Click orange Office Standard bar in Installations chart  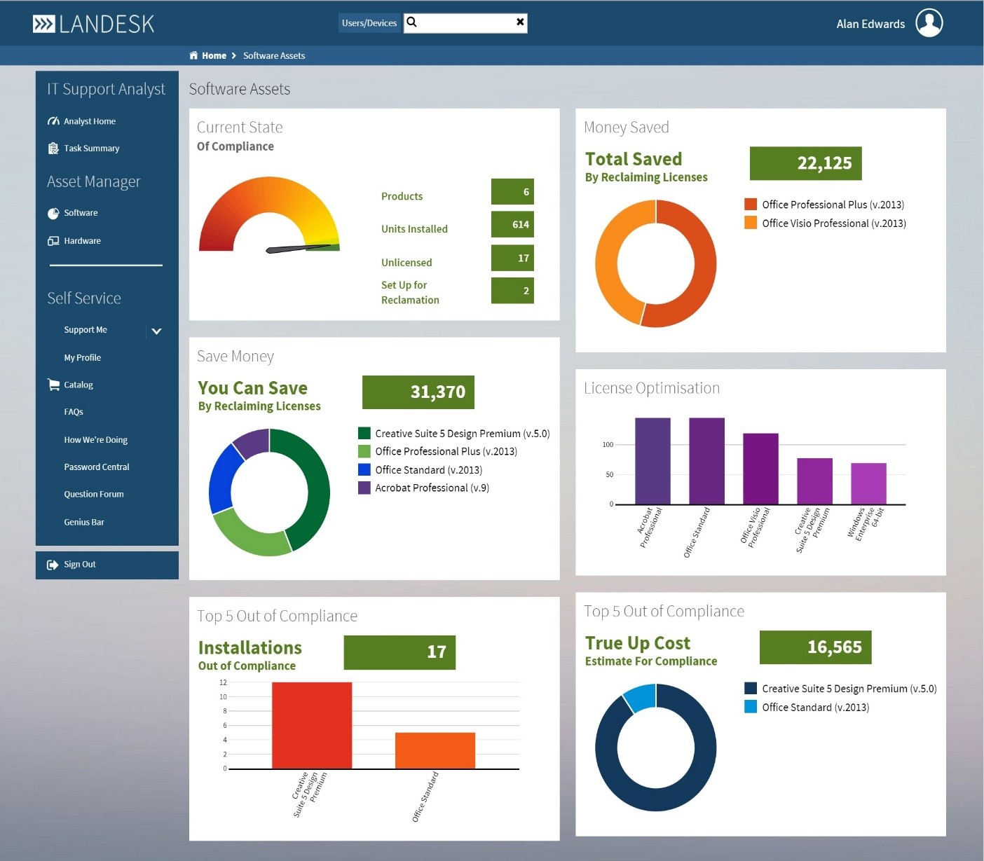435,751
